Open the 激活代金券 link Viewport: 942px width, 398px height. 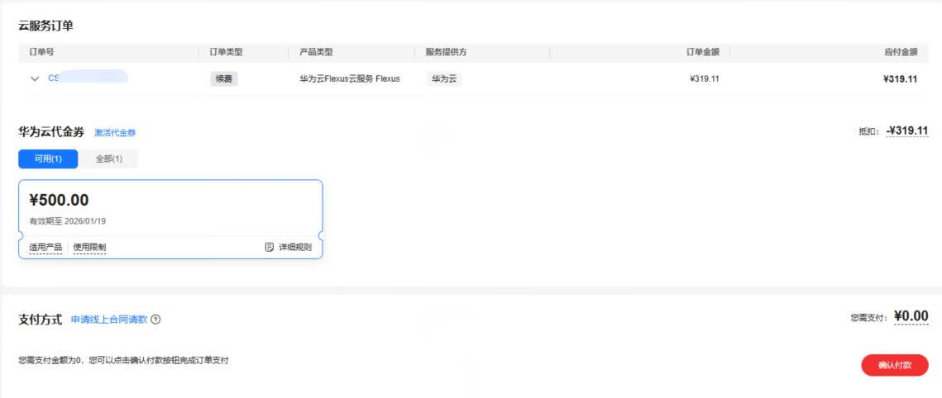pos(115,133)
